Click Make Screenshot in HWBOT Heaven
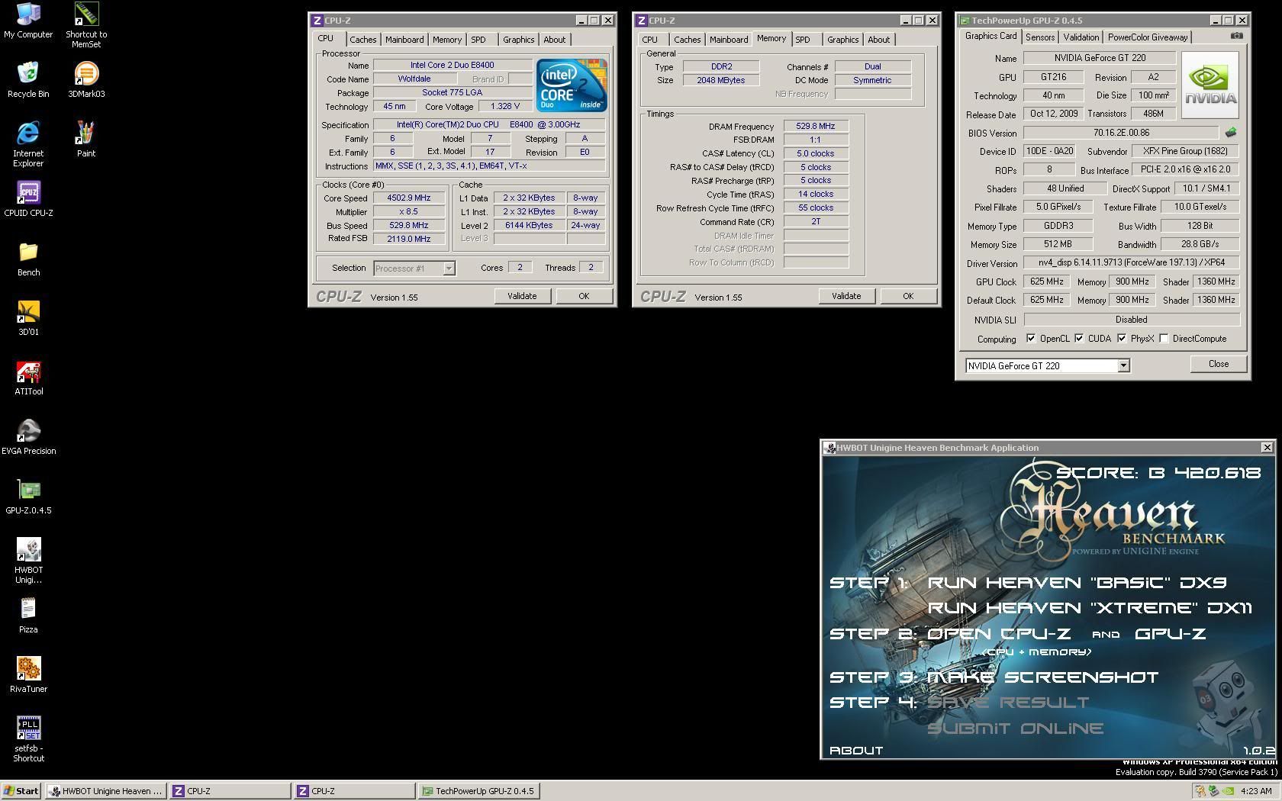This screenshot has width=1282, height=801. pos(1042,677)
